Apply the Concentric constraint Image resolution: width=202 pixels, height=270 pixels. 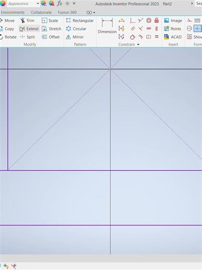149,20
